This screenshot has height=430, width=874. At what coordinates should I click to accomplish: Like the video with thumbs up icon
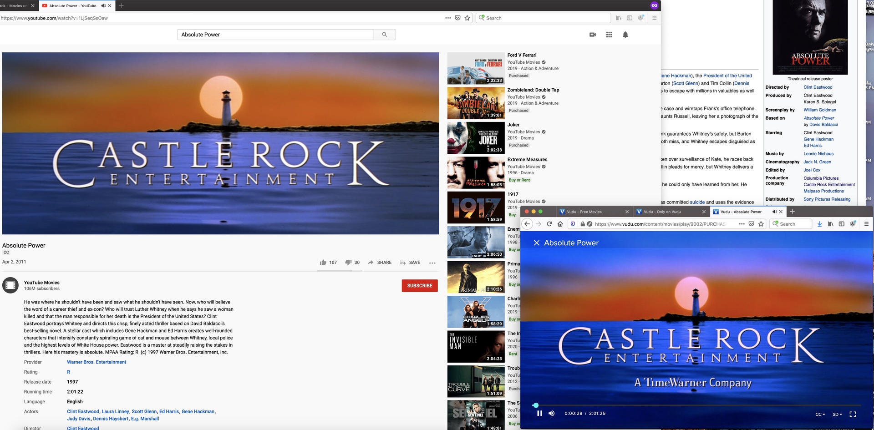323,263
